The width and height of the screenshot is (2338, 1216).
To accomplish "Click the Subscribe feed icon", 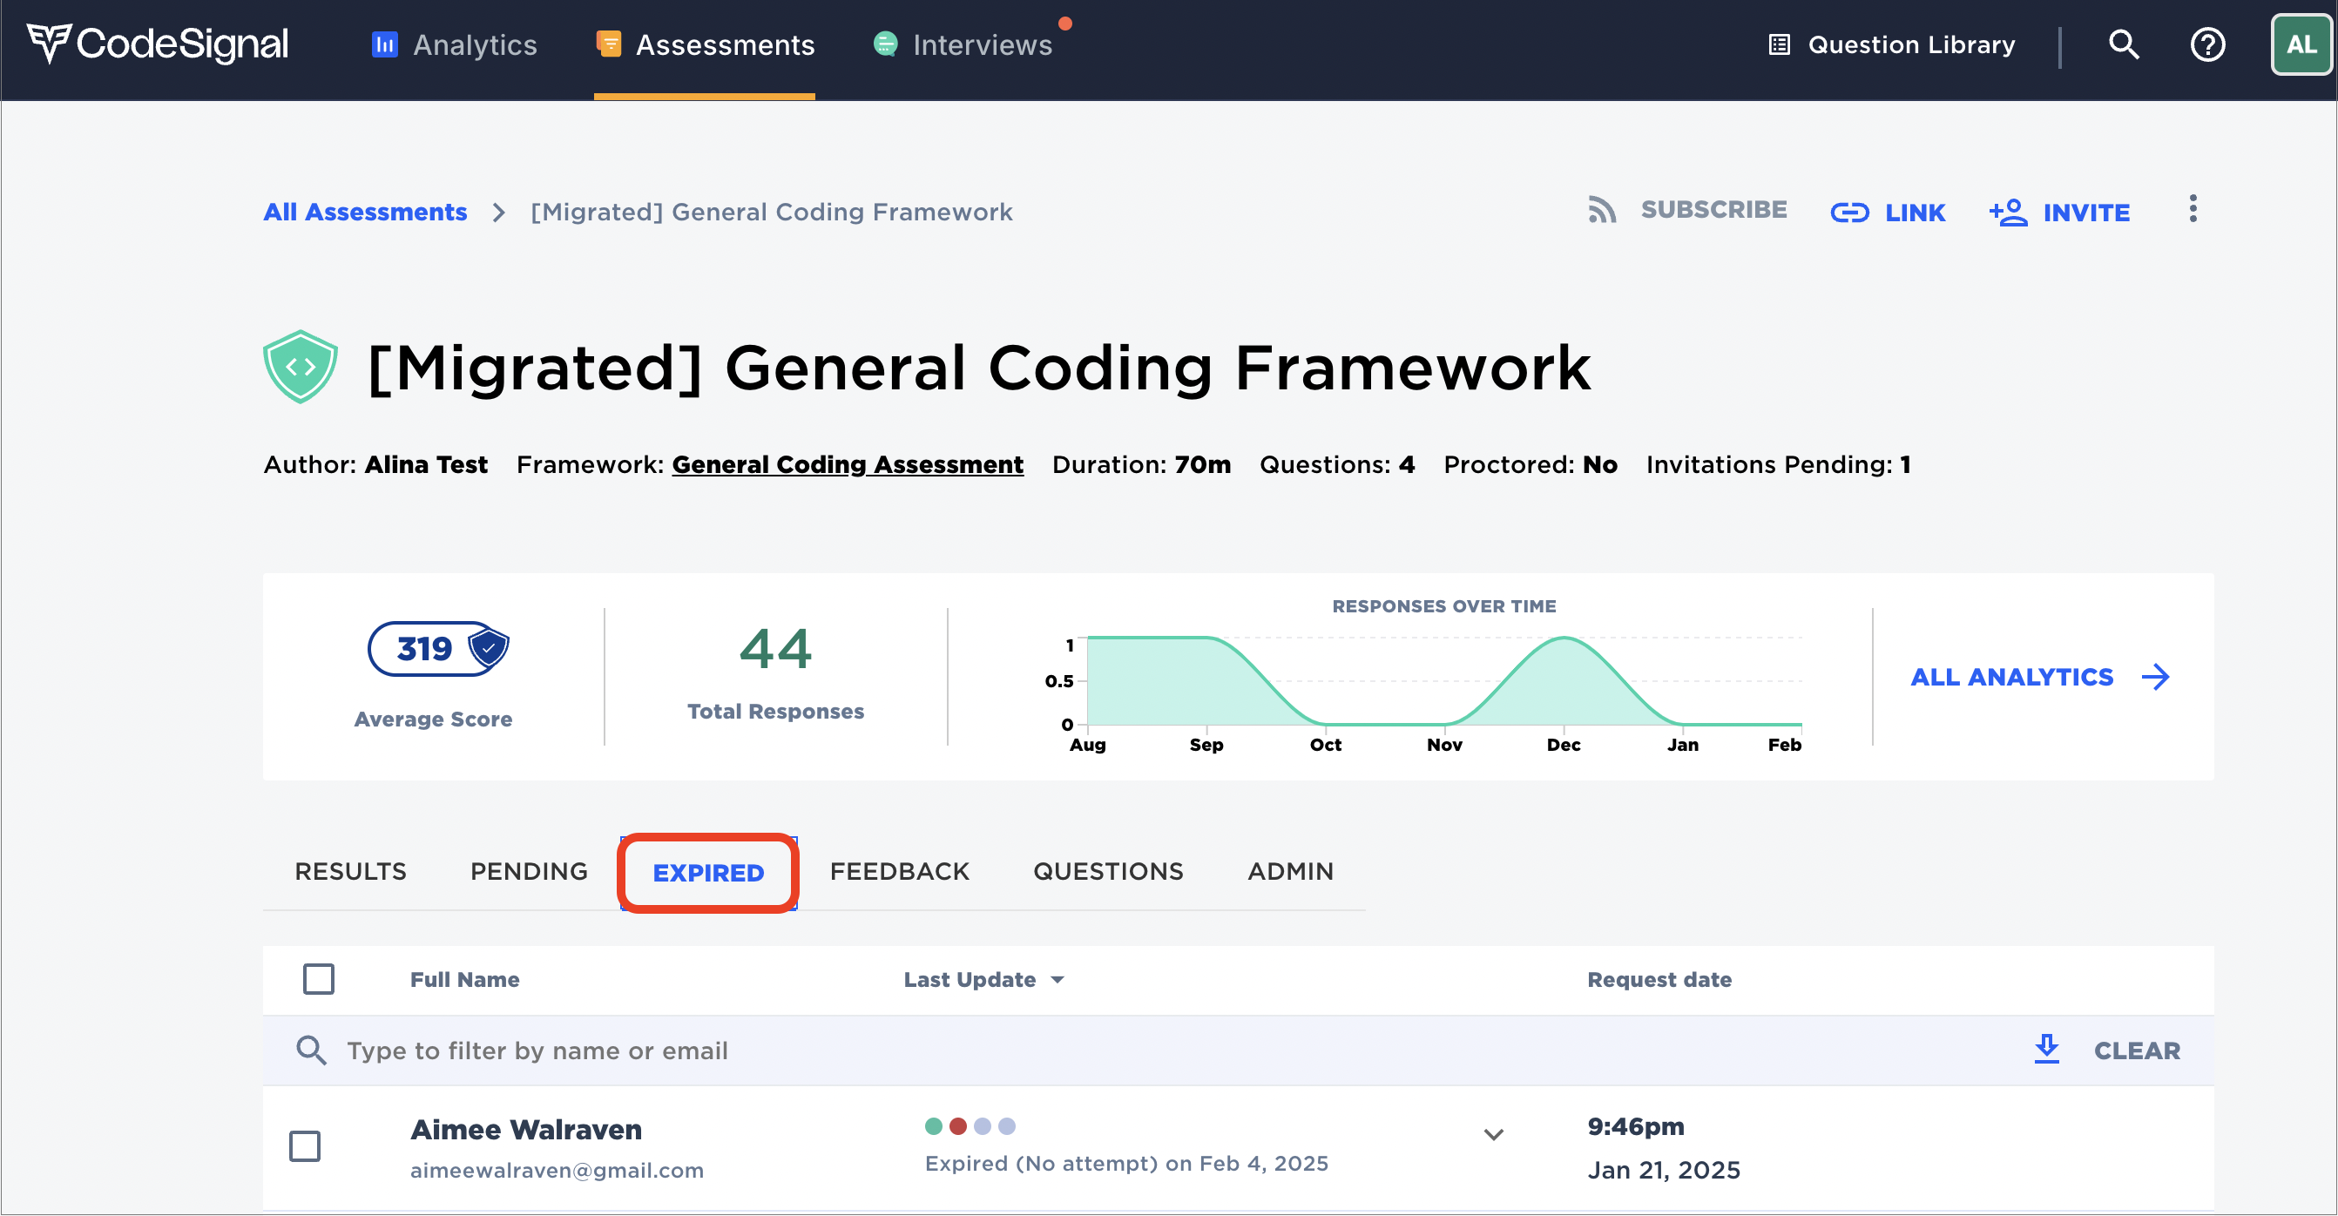I will pyautogui.click(x=1602, y=210).
